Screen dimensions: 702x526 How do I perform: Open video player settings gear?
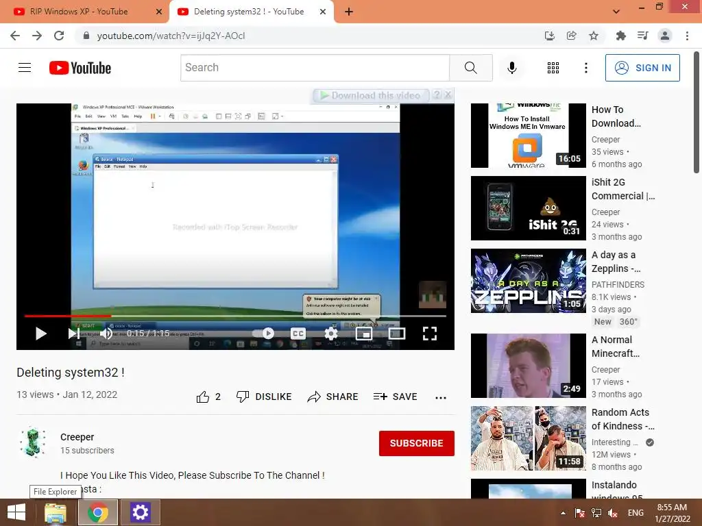pyautogui.click(x=331, y=334)
